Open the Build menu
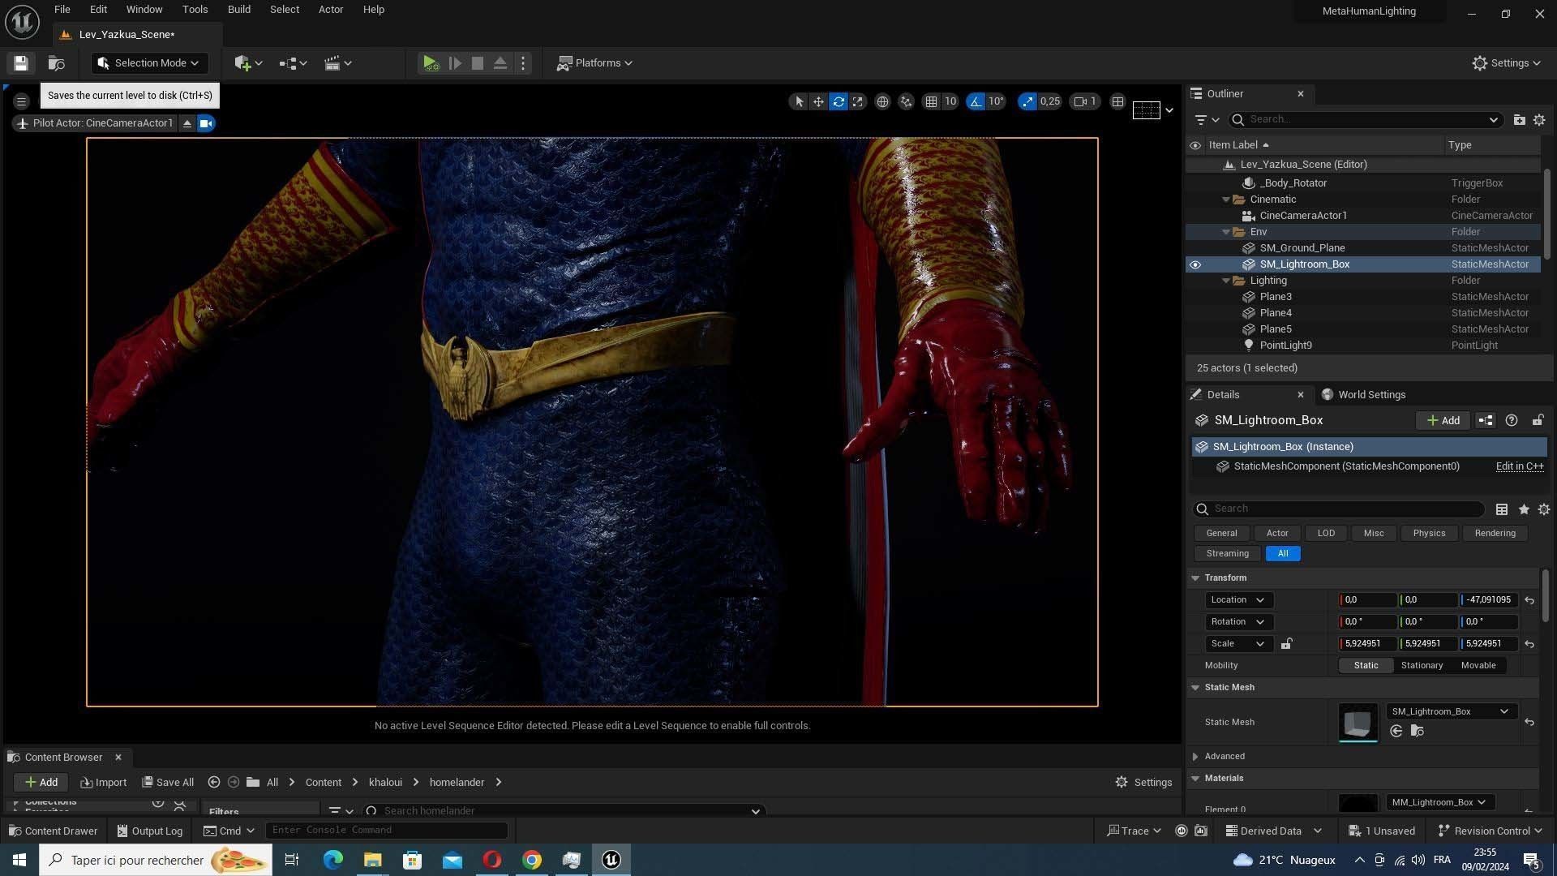The height and width of the screenshot is (876, 1557). (238, 10)
